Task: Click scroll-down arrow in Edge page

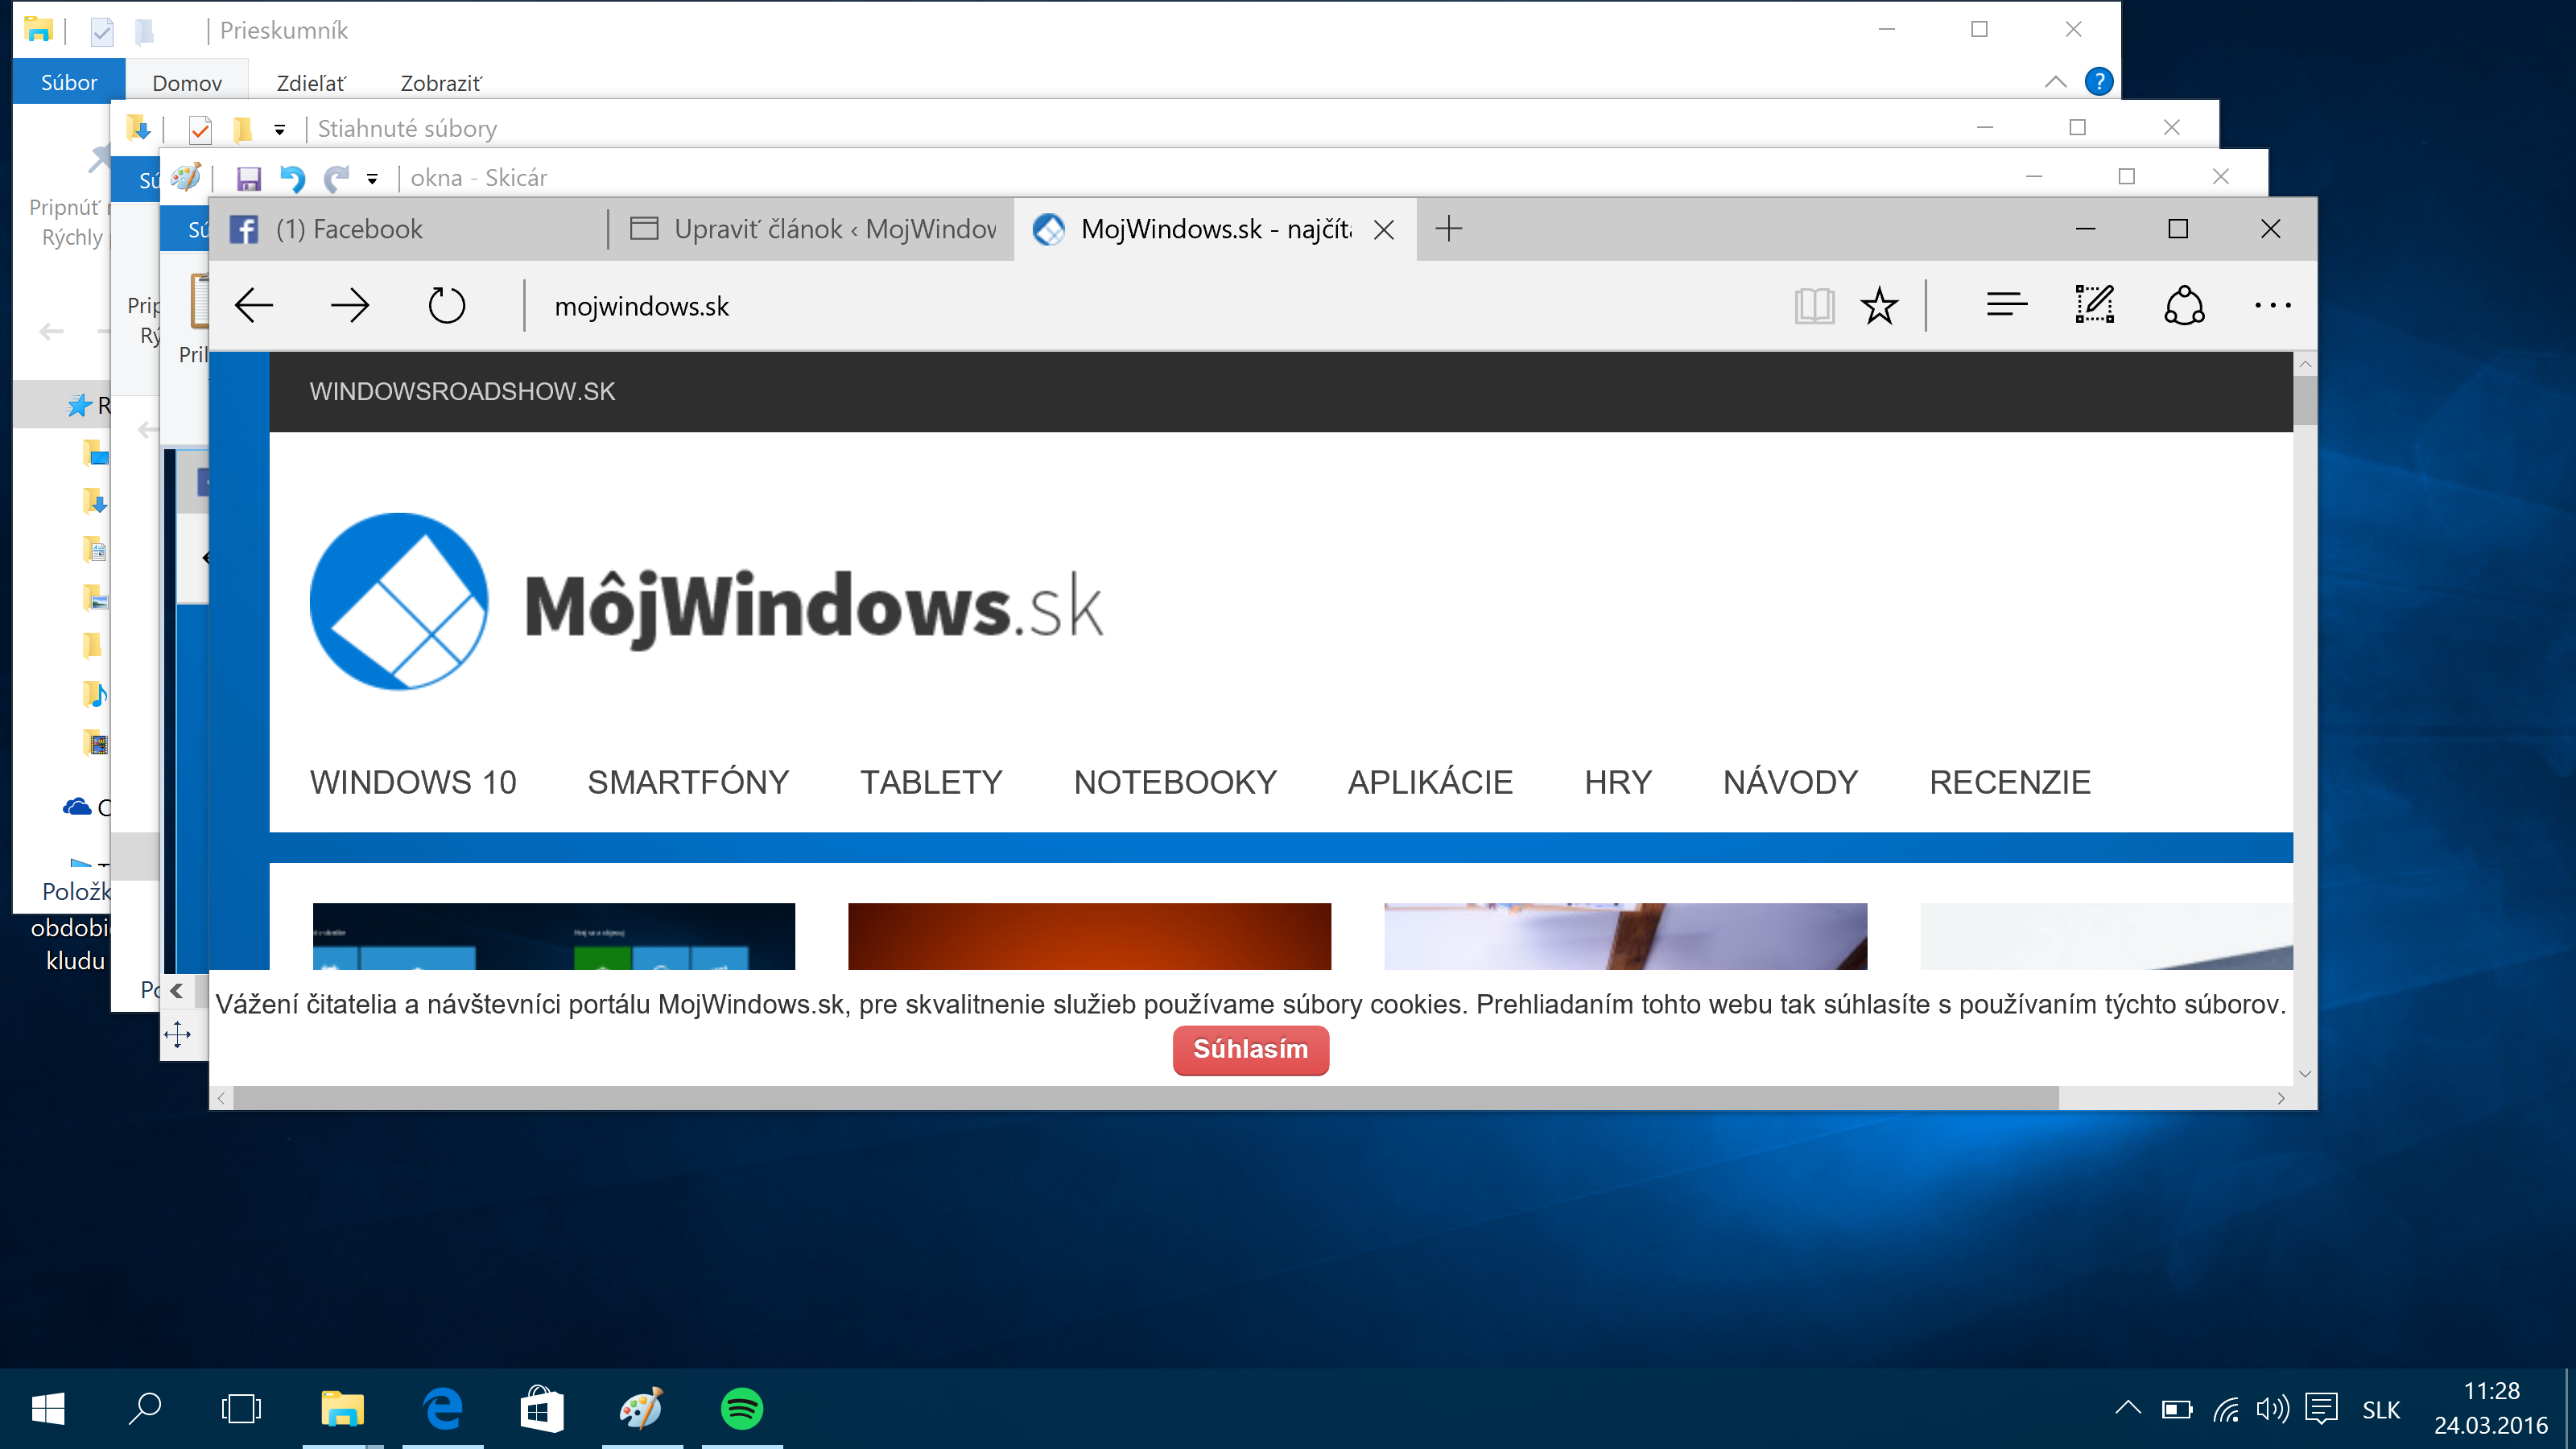Action: tap(2305, 1074)
